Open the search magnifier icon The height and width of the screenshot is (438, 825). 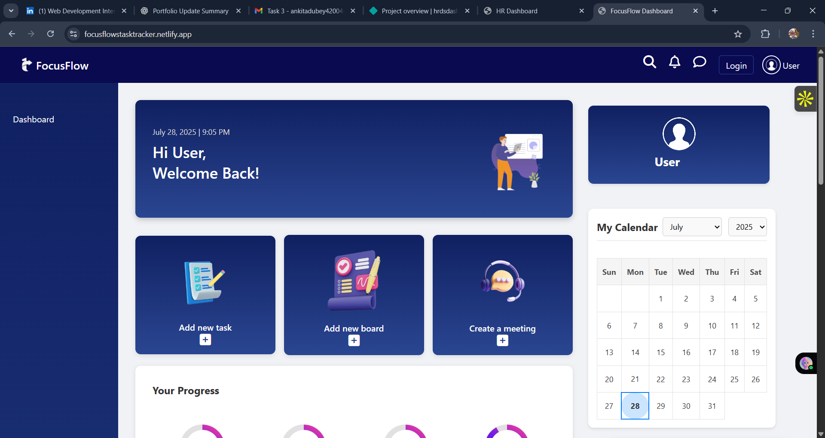click(649, 62)
